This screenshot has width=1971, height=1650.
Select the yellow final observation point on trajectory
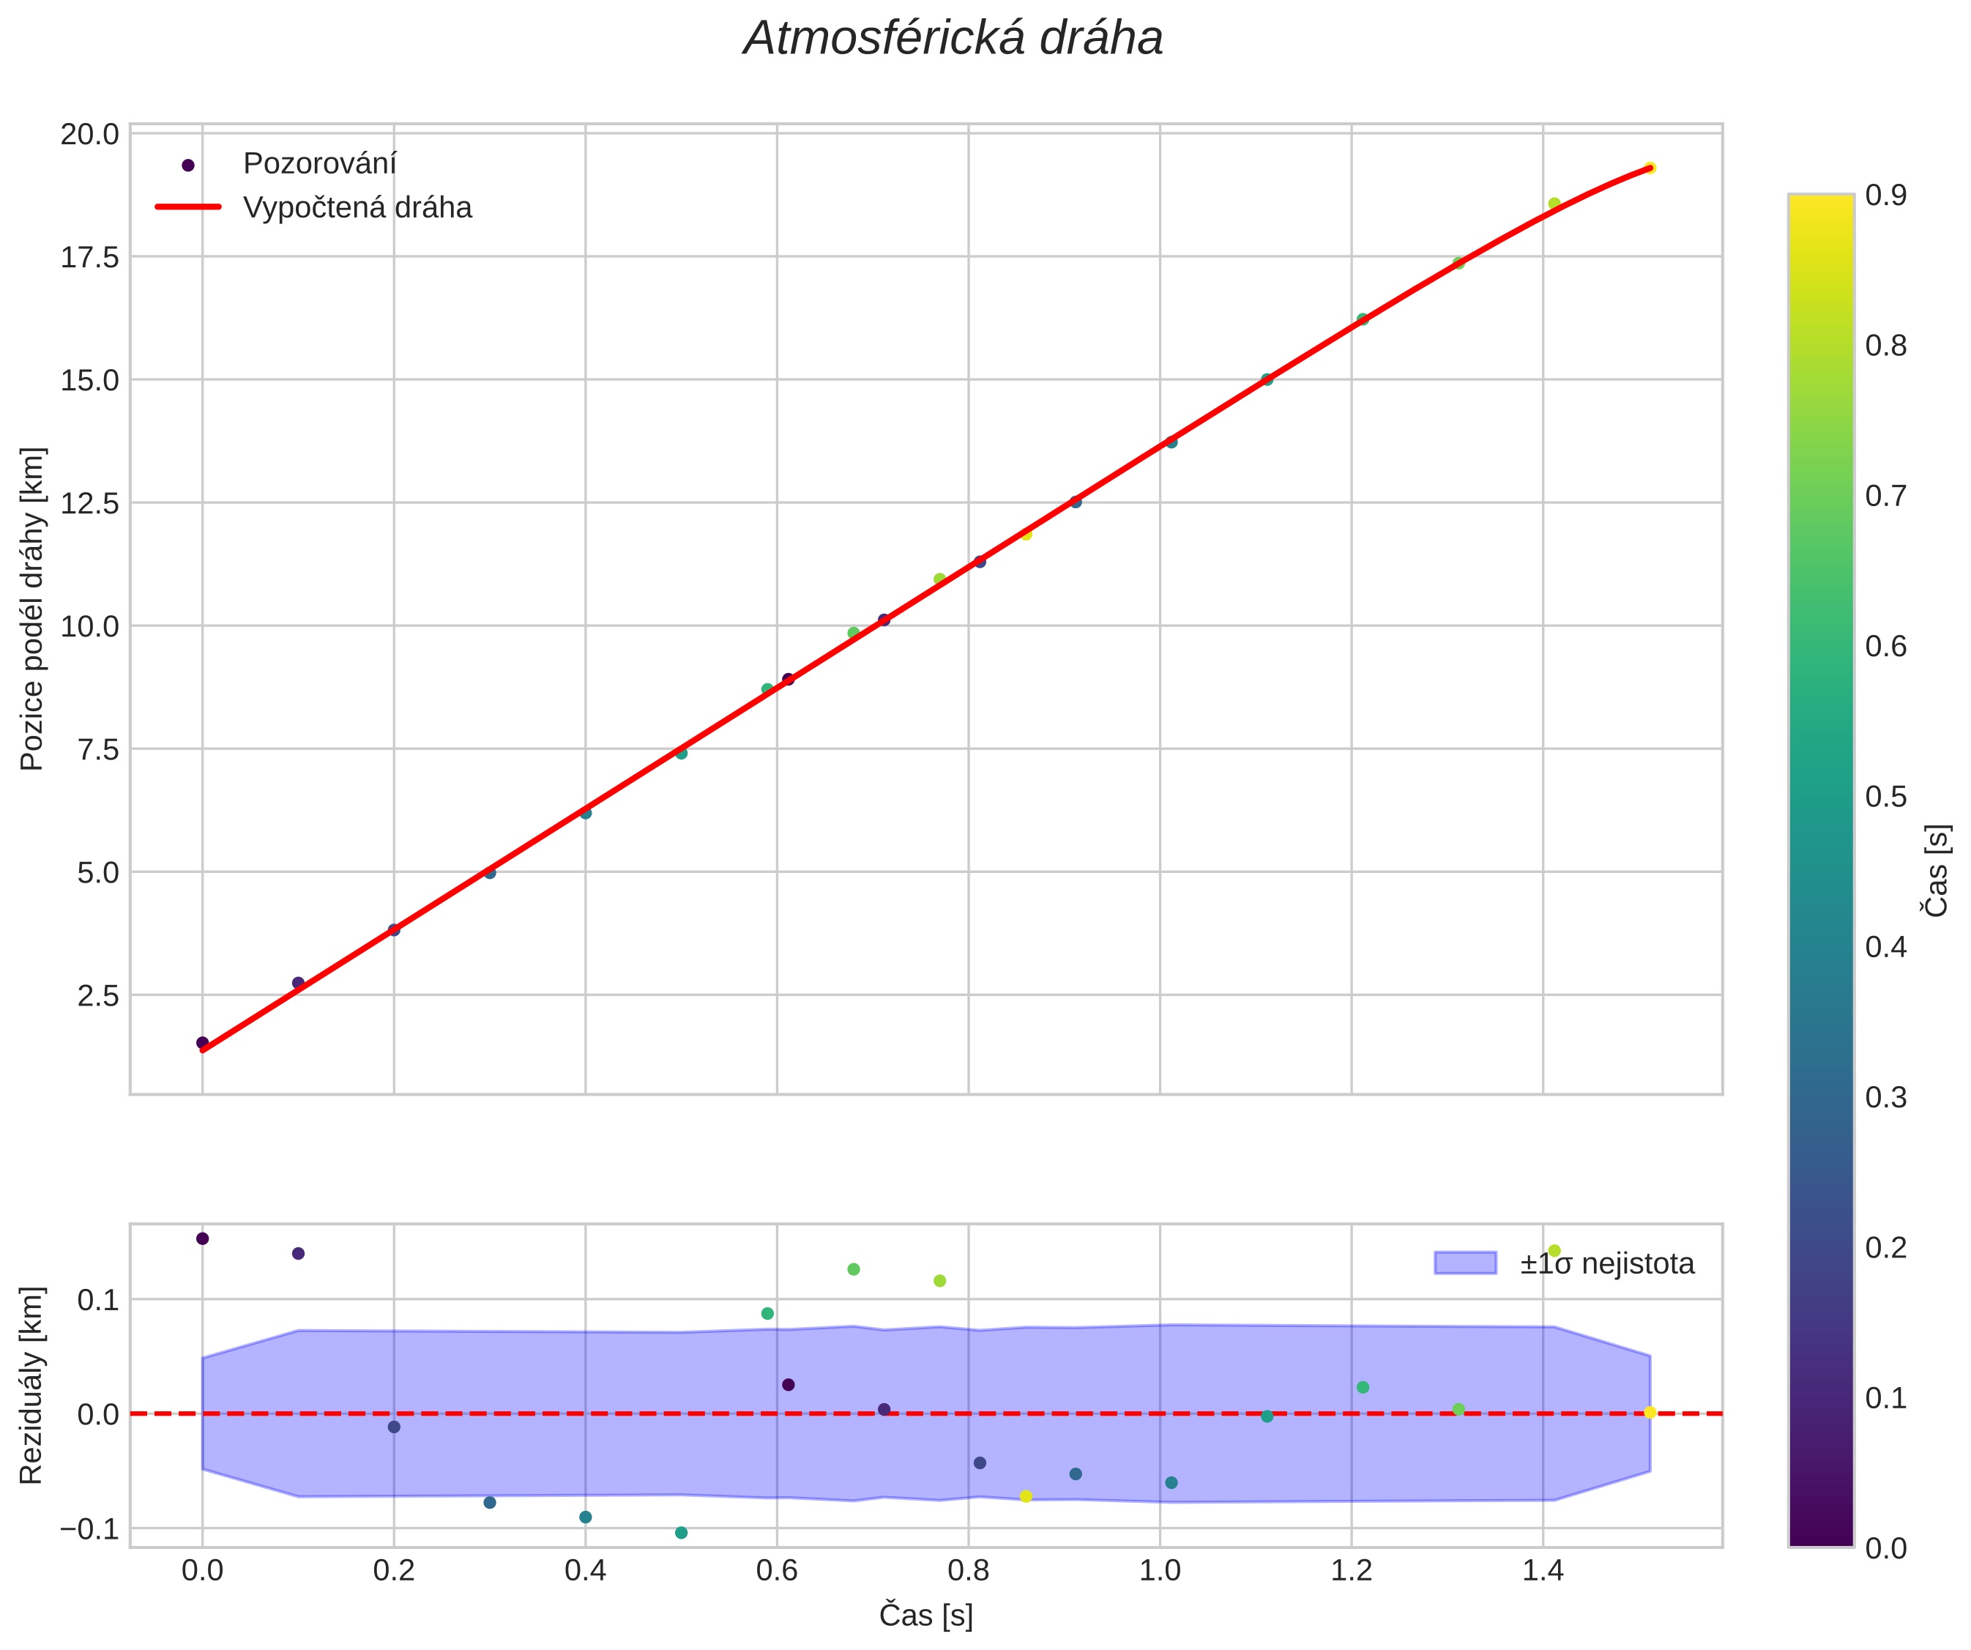click(1650, 168)
